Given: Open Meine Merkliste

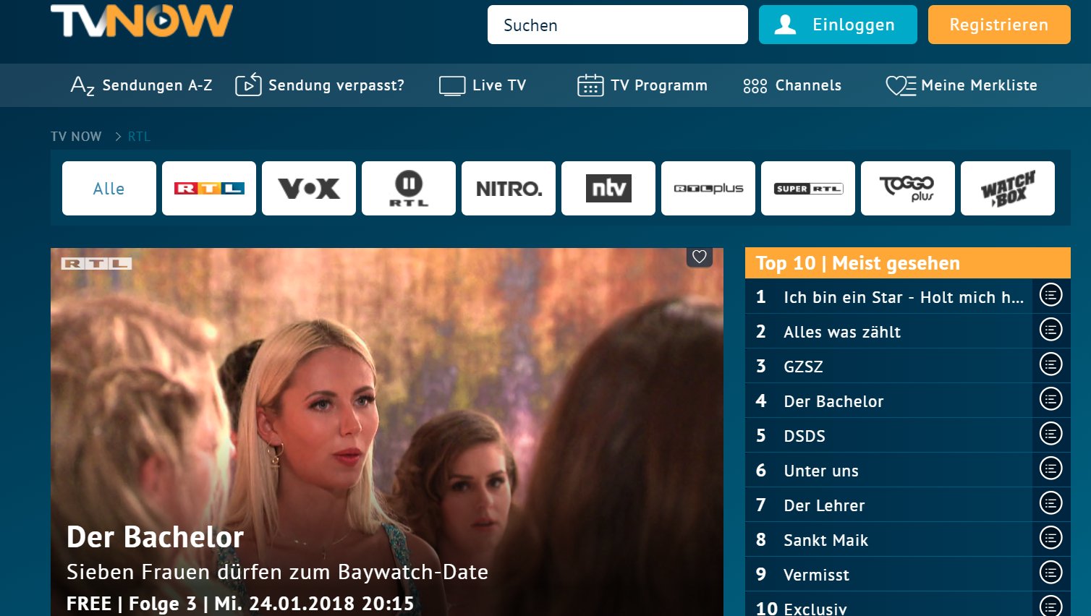Looking at the screenshot, I should tap(961, 85).
